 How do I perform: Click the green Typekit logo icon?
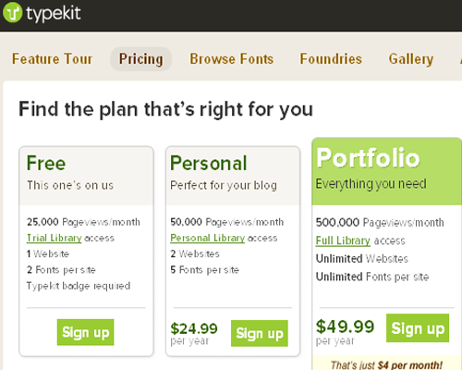click(x=13, y=12)
